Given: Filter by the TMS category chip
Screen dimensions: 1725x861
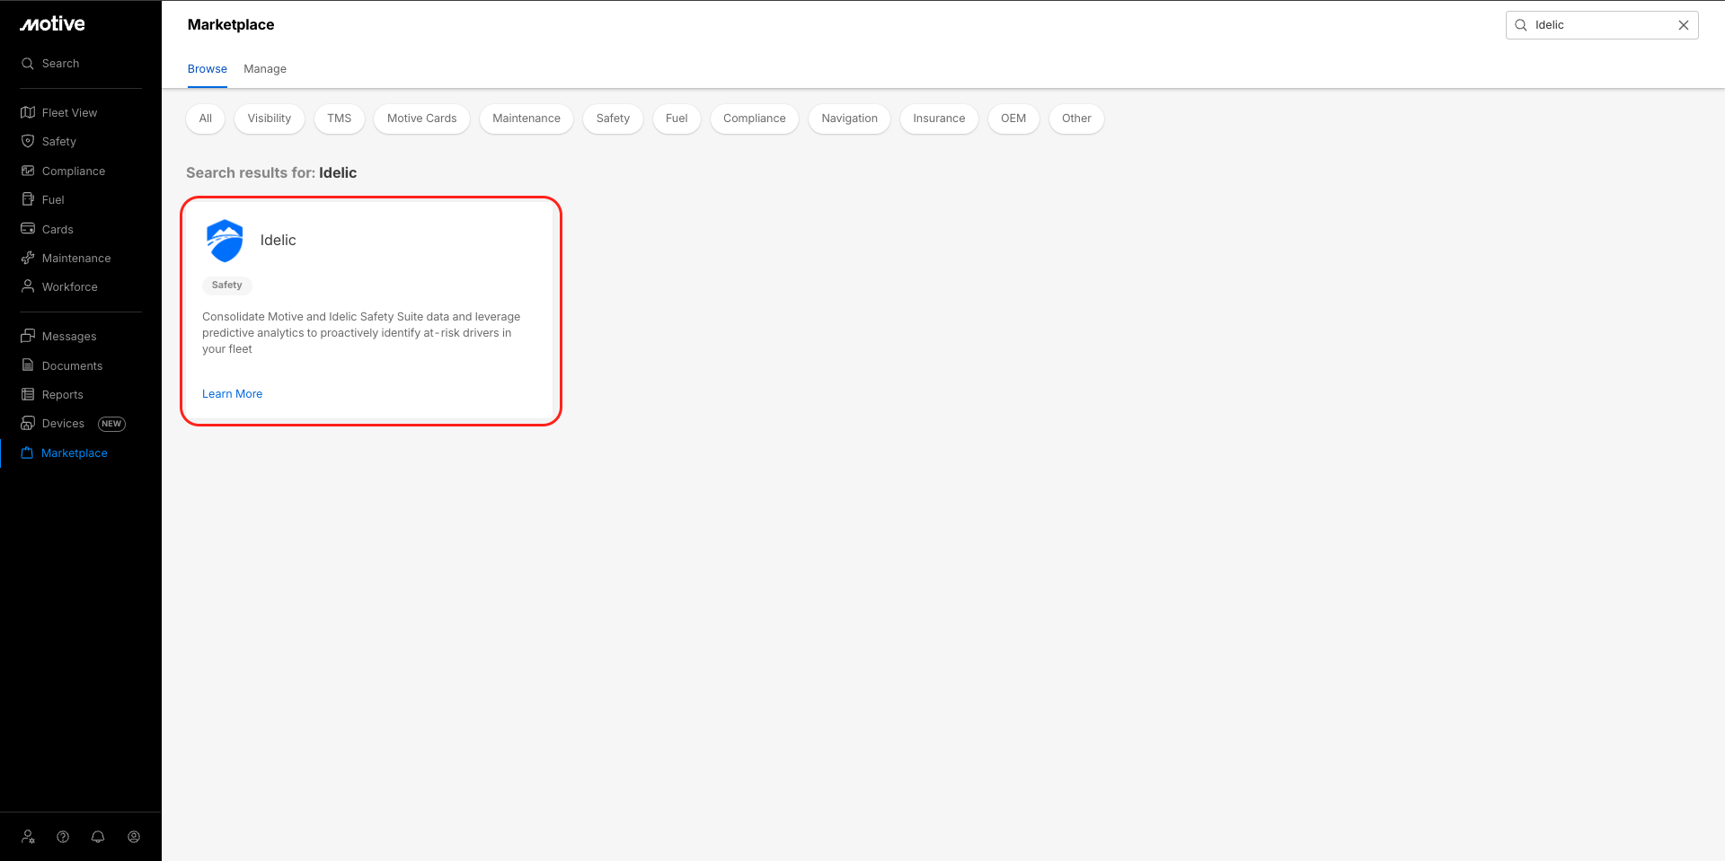Looking at the screenshot, I should [x=340, y=119].
